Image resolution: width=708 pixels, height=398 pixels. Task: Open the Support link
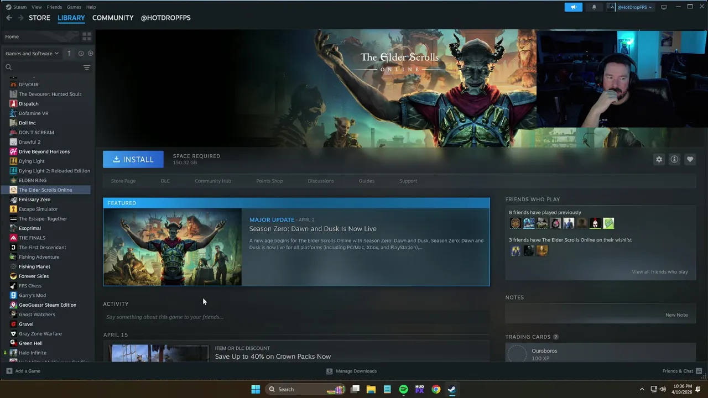pos(408,181)
